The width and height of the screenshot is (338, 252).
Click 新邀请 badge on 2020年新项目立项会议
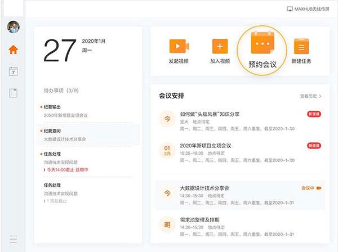(314, 146)
